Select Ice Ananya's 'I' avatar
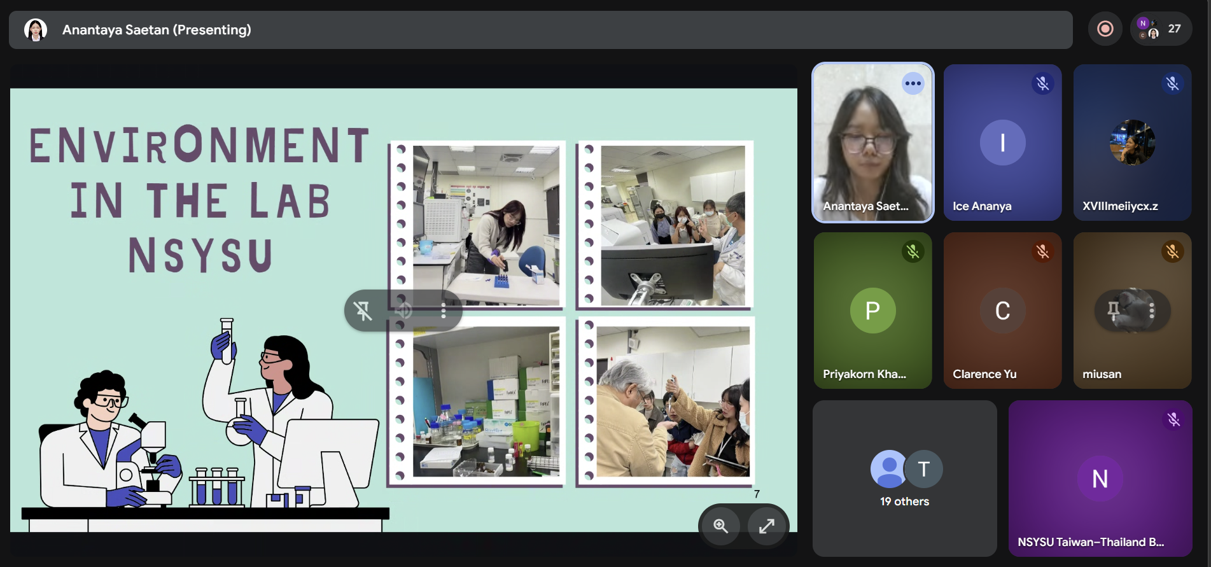1211x567 pixels. coord(1003,143)
